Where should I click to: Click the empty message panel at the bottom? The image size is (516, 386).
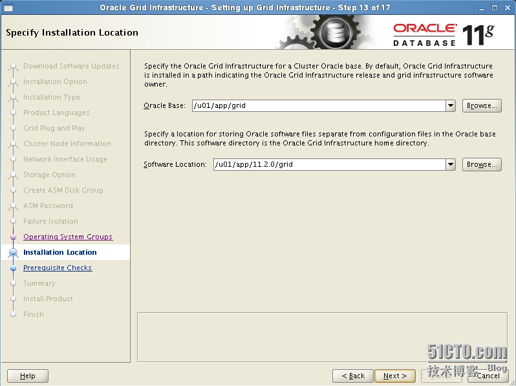[322, 338]
